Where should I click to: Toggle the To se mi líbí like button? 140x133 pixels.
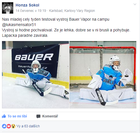coord(14,116)
